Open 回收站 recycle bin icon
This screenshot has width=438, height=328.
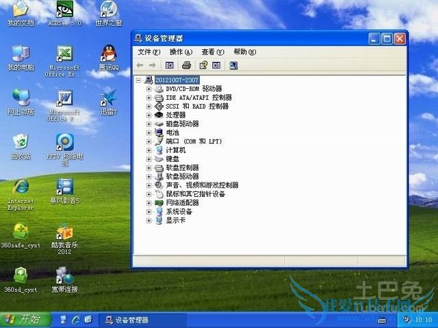21,146
